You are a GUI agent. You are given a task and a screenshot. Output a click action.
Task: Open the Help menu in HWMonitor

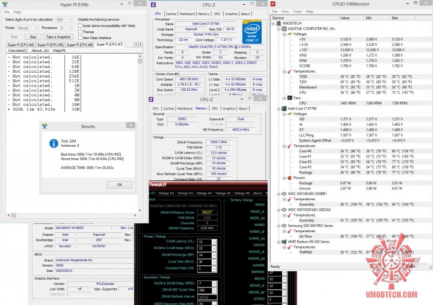(309, 11)
